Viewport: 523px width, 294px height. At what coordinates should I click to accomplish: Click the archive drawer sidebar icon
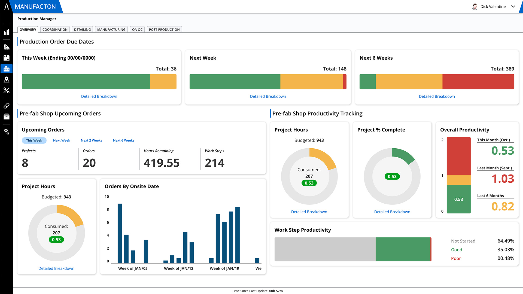click(x=7, y=117)
